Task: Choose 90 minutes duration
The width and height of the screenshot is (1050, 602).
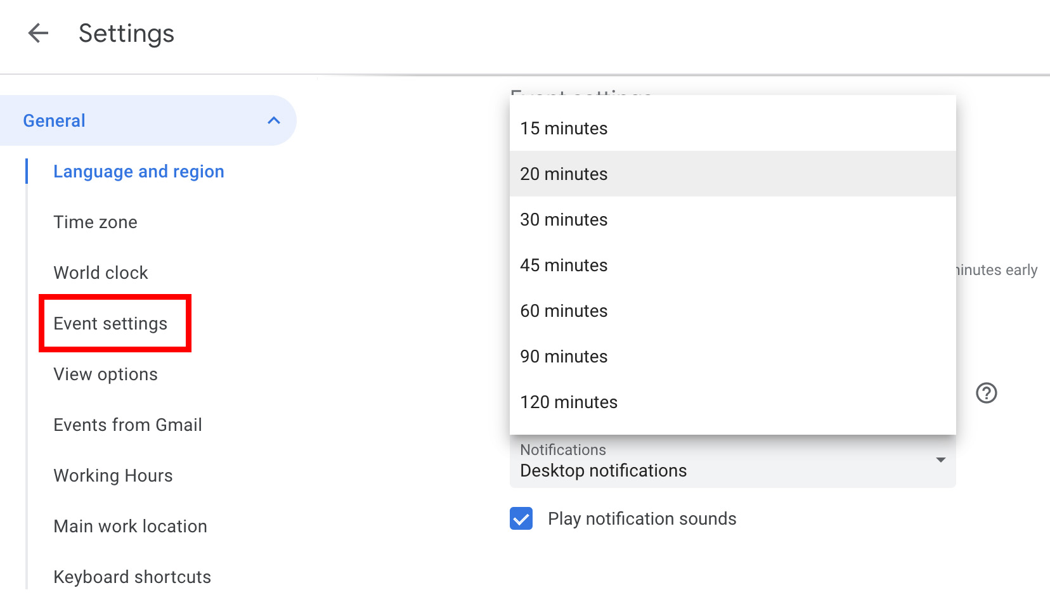Action: [564, 356]
